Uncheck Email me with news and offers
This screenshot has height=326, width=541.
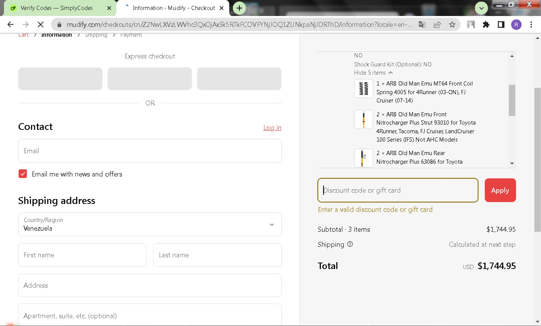[x=23, y=174]
